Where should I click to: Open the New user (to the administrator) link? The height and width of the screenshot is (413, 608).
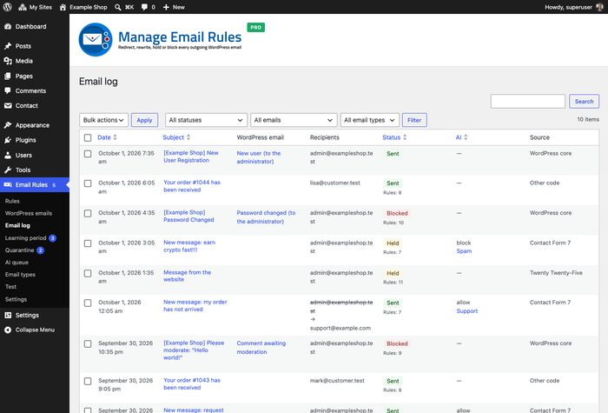pyautogui.click(x=259, y=157)
